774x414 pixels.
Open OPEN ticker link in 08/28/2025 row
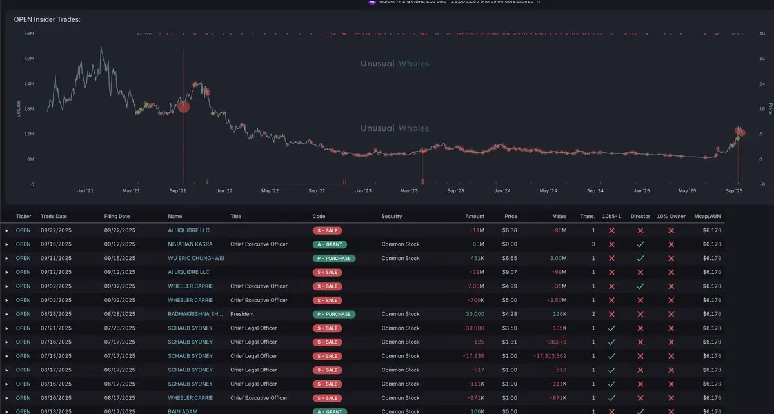pyautogui.click(x=23, y=314)
